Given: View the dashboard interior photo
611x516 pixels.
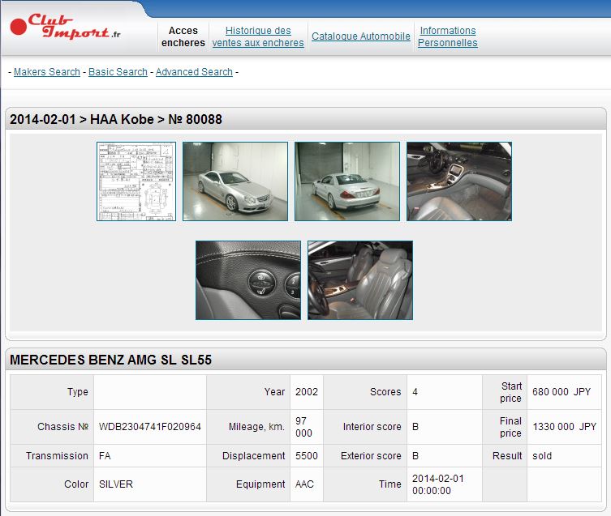Looking at the screenshot, I should point(459,181).
